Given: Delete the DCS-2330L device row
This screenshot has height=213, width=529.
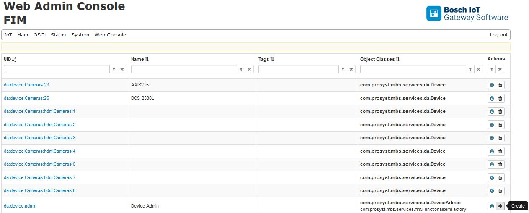Looking at the screenshot, I should pyautogui.click(x=500, y=99).
